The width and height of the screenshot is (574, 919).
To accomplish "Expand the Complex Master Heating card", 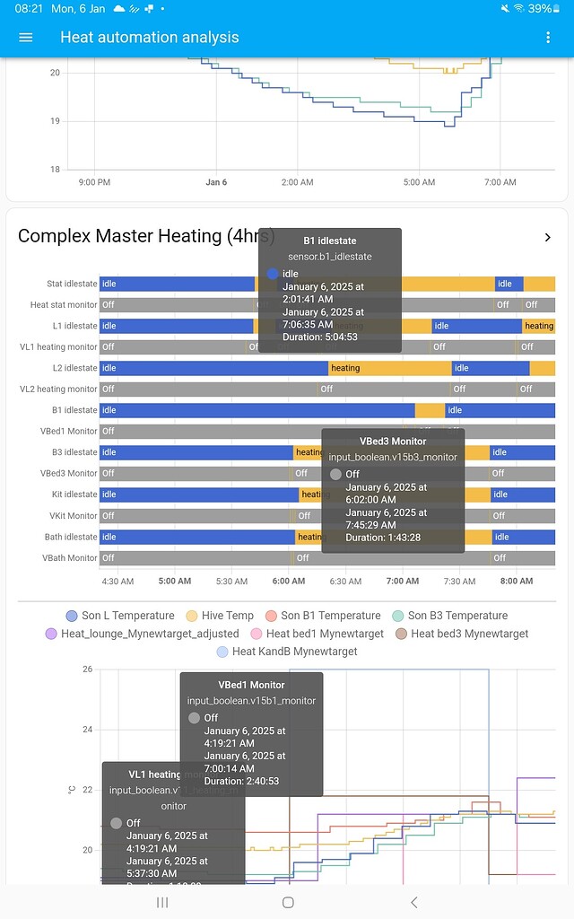I will (547, 235).
